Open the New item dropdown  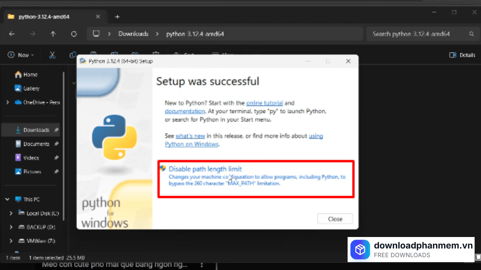[21, 55]
